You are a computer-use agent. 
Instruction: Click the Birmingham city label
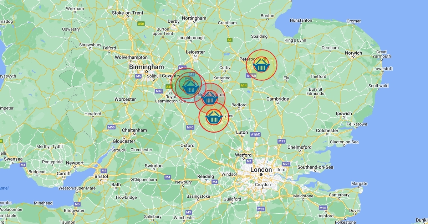[146, 67]
